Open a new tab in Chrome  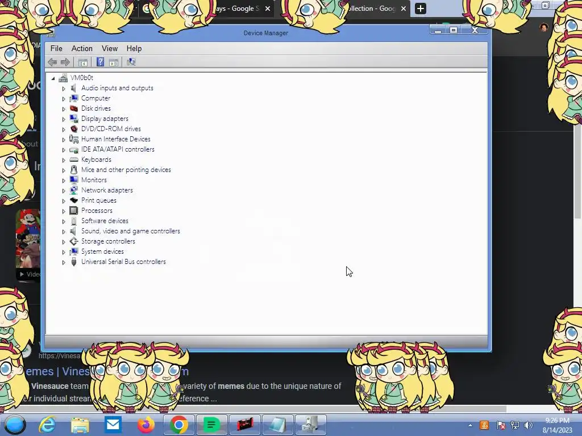pos(421,9)
